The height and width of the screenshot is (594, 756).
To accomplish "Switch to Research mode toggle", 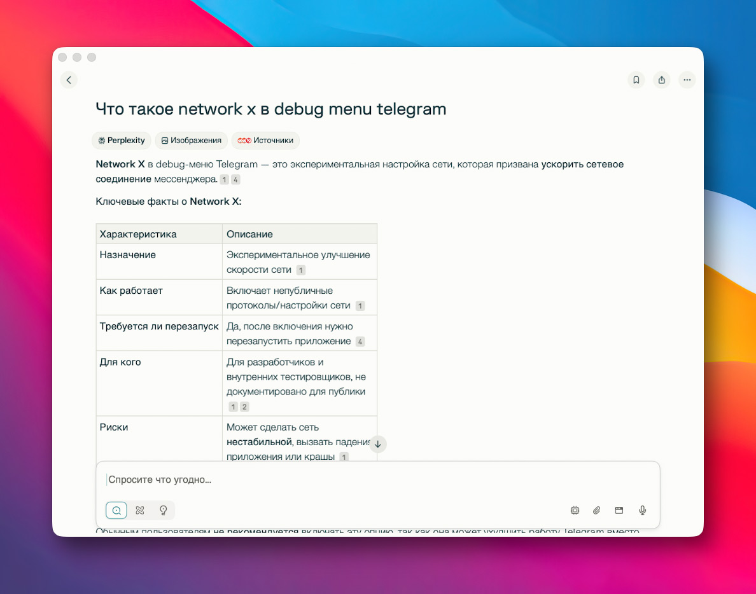I will (140, 510).
